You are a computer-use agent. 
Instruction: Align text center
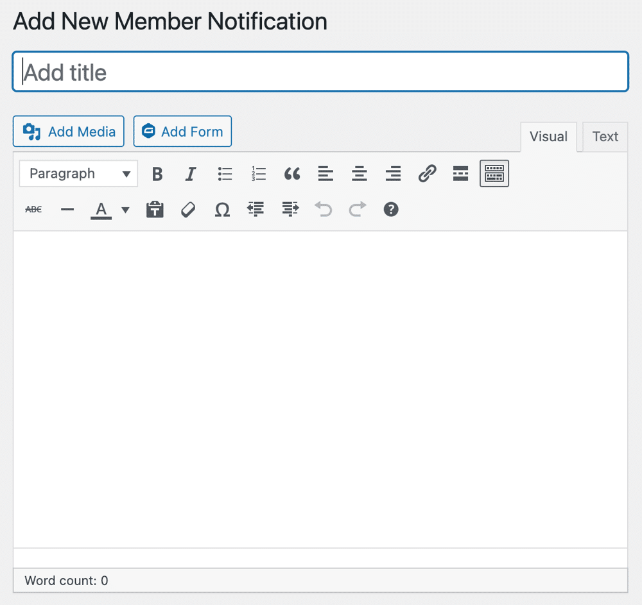tap(360, 174)
